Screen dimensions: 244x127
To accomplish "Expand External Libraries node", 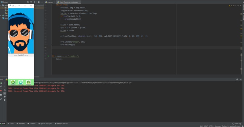I will point(1,15).
